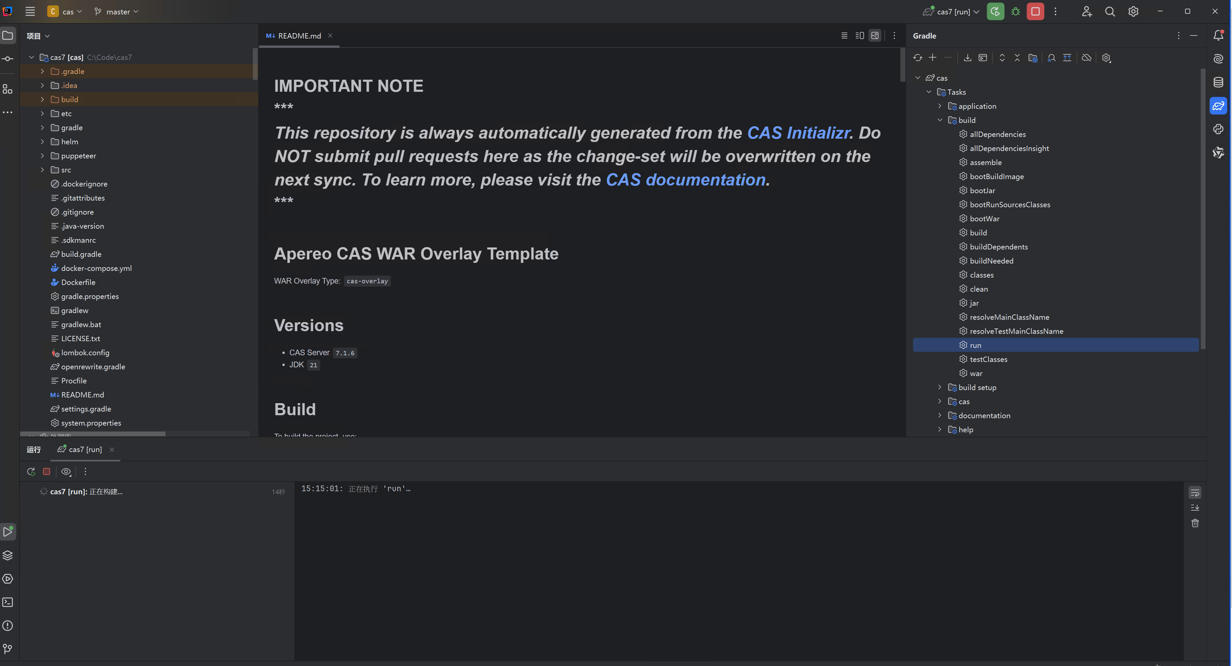Image resolution: width=1232 pixels, height=666 pixels.
Task: Clear the Run console with trash icon
Action: [1195, 523]
